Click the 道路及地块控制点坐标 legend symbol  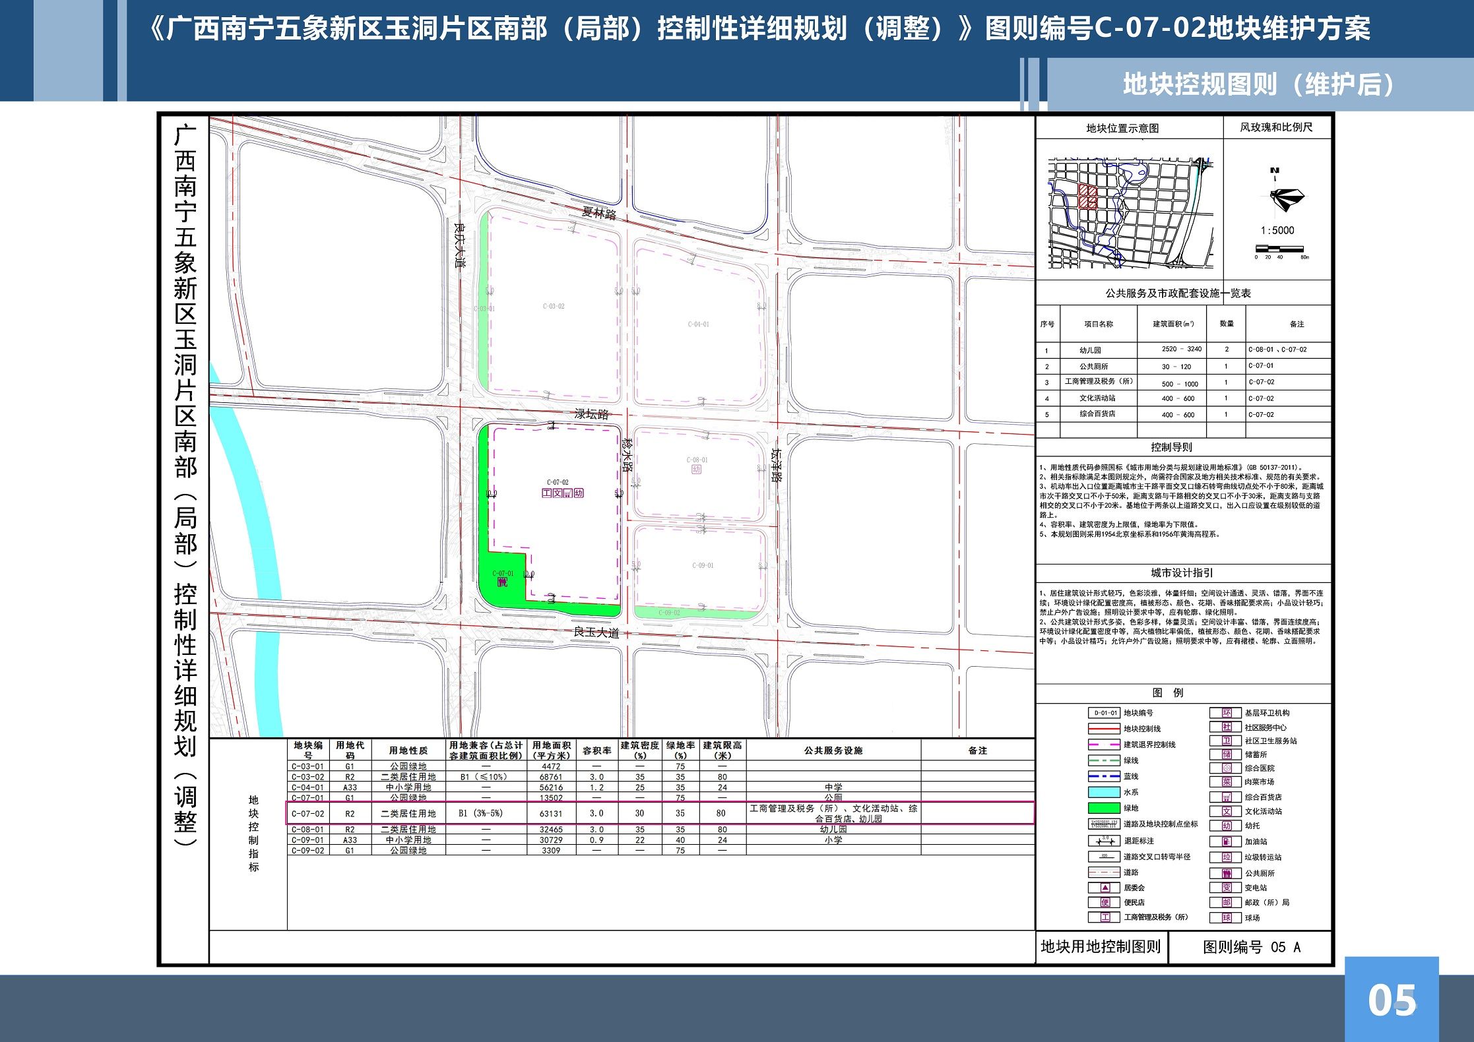[1104, 824]
